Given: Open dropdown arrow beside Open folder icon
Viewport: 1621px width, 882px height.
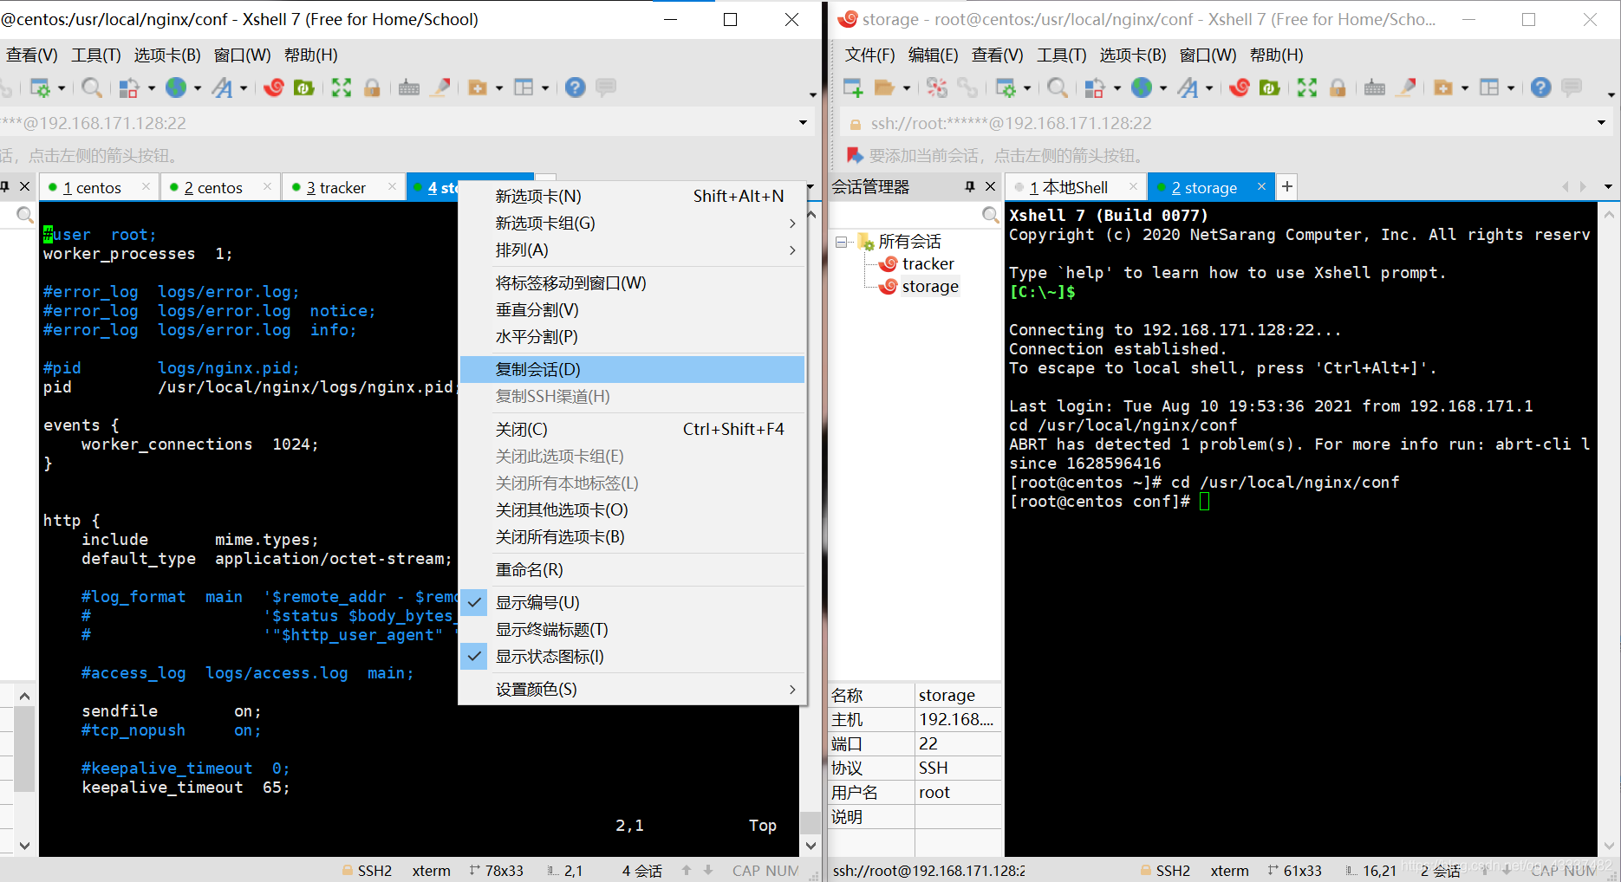Looking at the screenshot, I should click(907, 88).
